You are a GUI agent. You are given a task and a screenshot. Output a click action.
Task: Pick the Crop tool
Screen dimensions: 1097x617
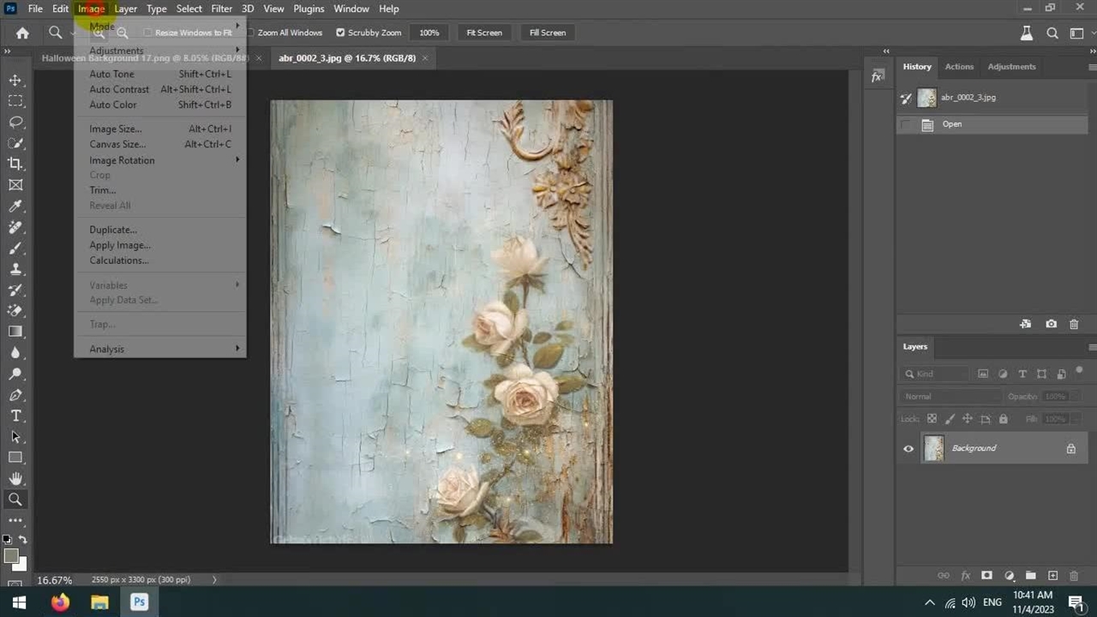pos(15,164)
